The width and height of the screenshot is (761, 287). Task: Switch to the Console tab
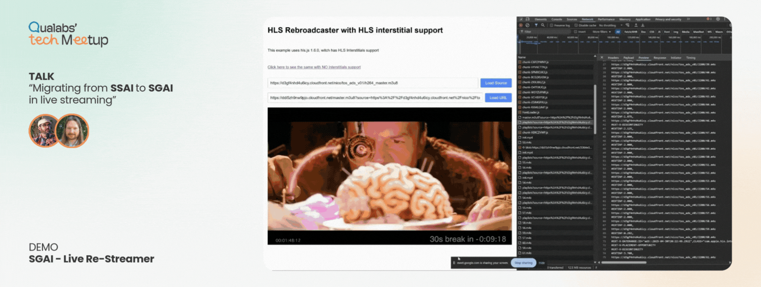557,19
